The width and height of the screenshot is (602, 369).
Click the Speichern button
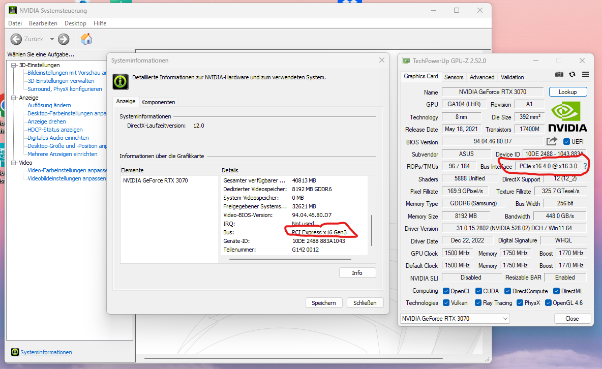tap(324, 302)
